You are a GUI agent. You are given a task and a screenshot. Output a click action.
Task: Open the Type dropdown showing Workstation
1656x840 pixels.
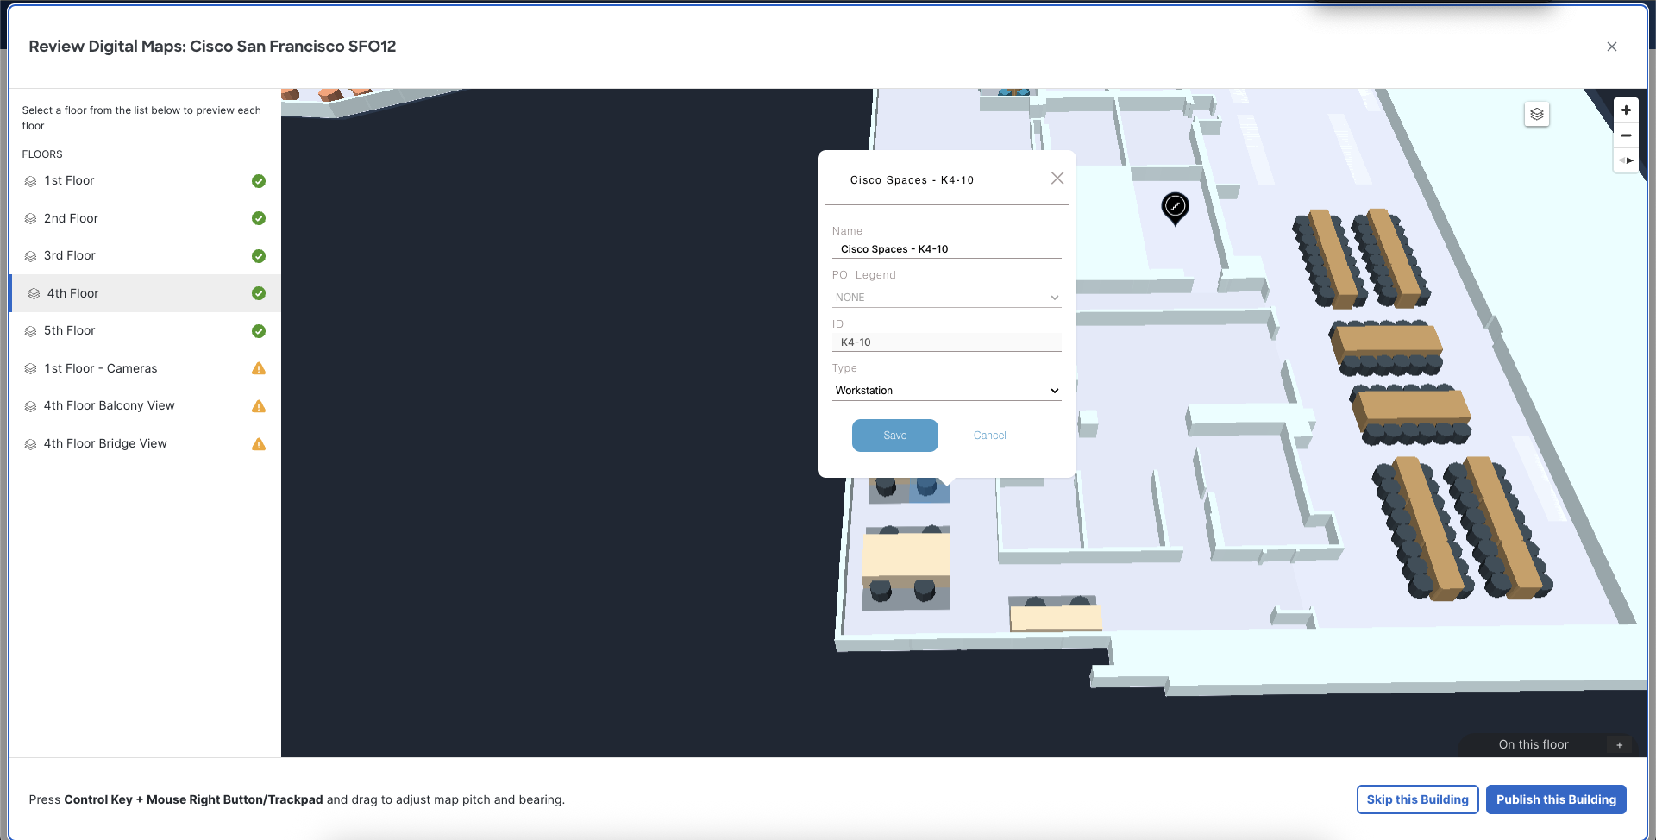[946, 390]
